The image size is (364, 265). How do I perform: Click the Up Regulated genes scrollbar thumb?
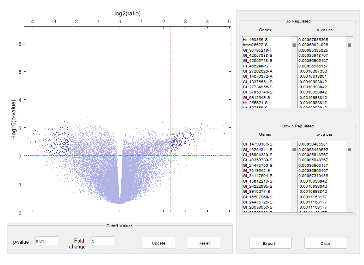[x=294, y=45]
